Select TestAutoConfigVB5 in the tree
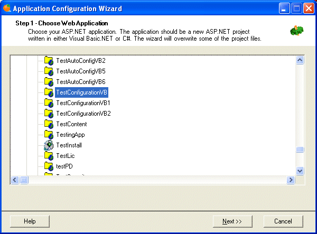 [x=81, y=71]
